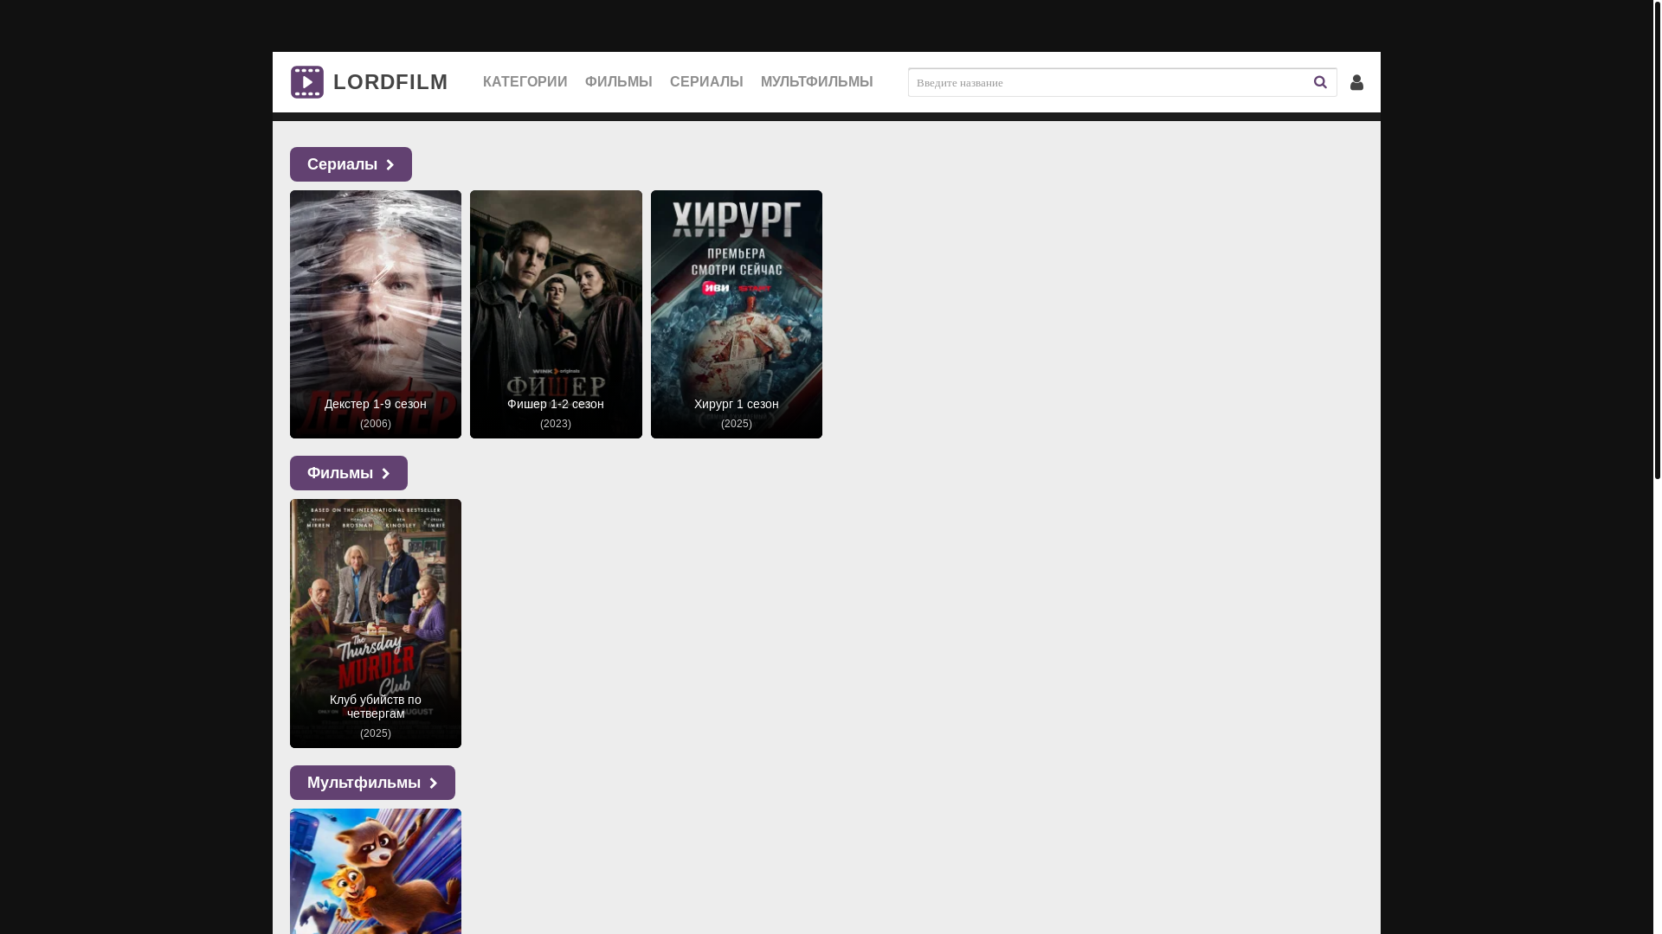
Task: Click the search magnifier icon
Action: point(1320,82)
